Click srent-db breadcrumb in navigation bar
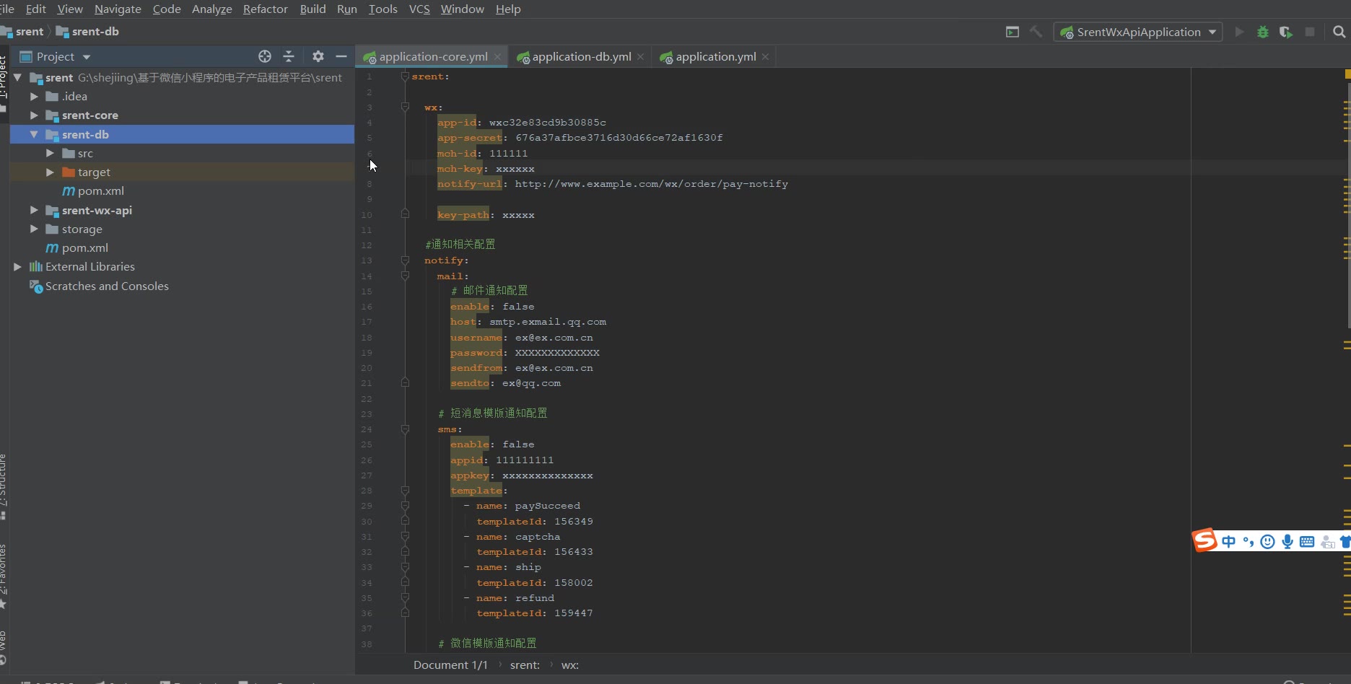The width and height of the screenshot is (1351, 684). point(95,32)
